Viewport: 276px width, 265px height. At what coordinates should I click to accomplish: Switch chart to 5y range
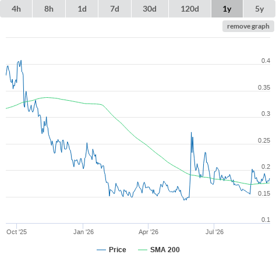point(259,9)
